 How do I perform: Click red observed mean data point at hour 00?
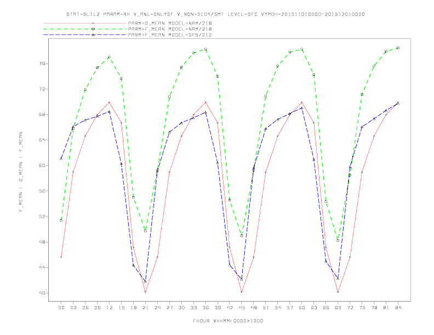pos(61,257)
